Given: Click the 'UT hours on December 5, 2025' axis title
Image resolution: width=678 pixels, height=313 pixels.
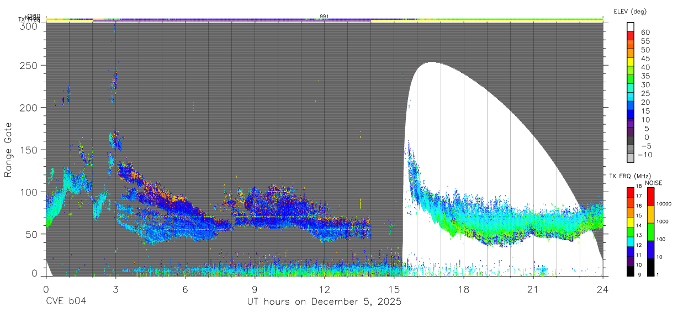Looking at the screenshot, I should [324, 302].
